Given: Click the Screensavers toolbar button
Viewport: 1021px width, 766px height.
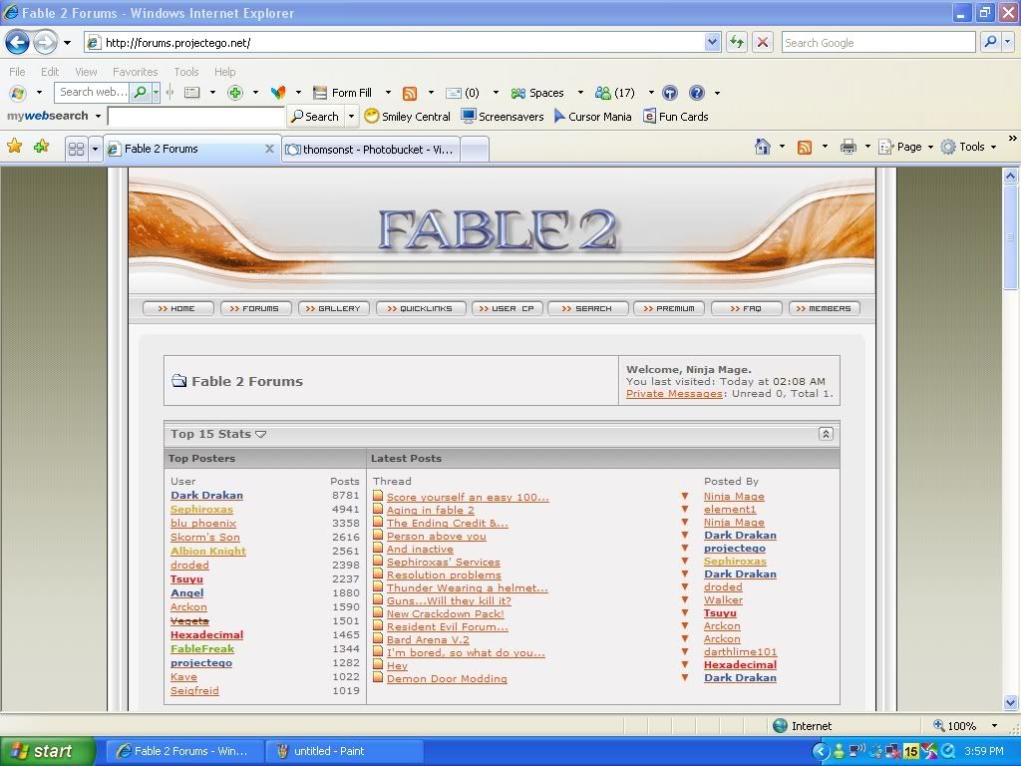Looking at the screenshot, I should click(503, 117).
